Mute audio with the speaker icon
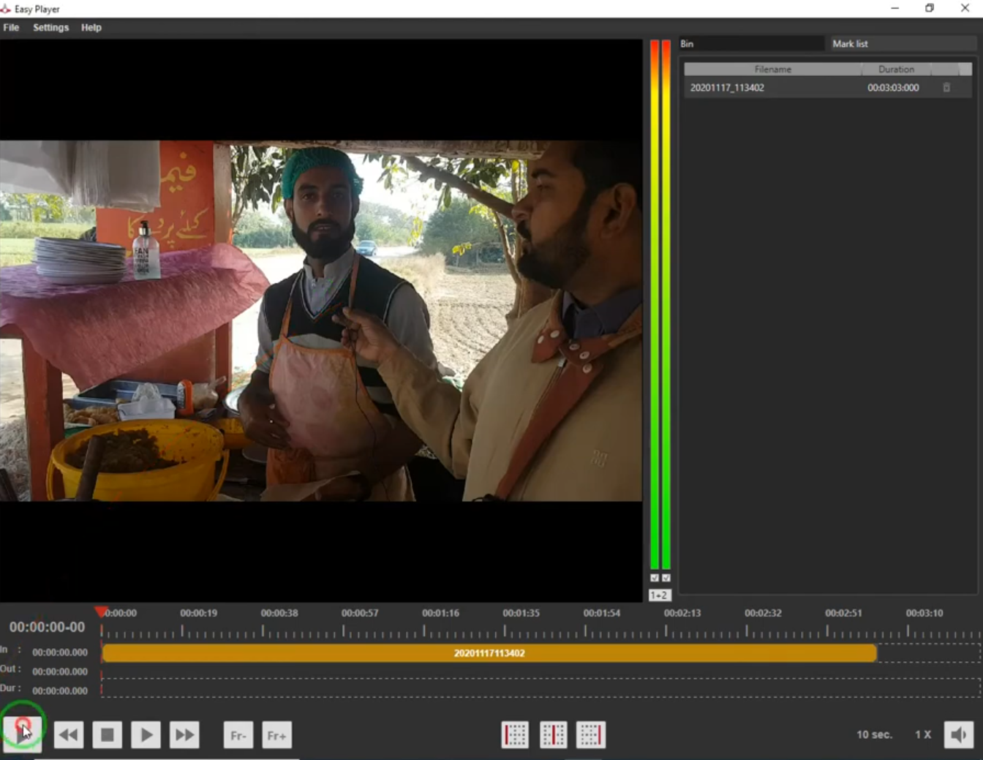 pos(958,734)
